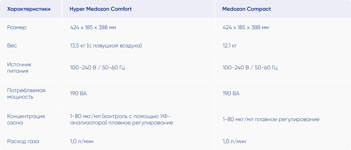
Task: Click Hyper Medozon Comfort power supply value
Action: (x=97, y=68)
